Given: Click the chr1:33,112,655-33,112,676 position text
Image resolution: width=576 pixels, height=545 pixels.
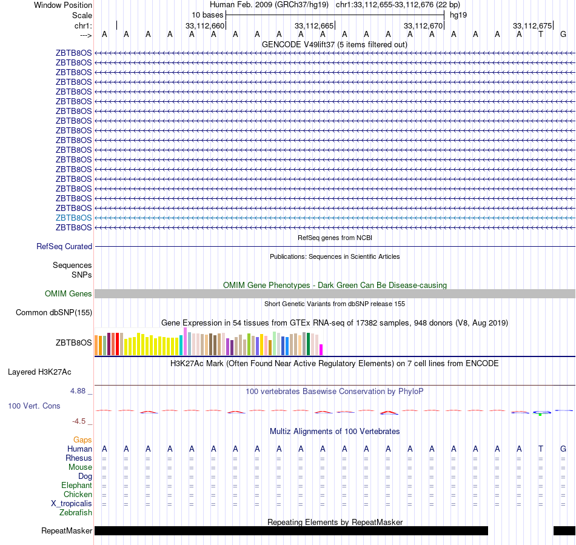Looking at the screenshot, I should (x=398, y=5).
